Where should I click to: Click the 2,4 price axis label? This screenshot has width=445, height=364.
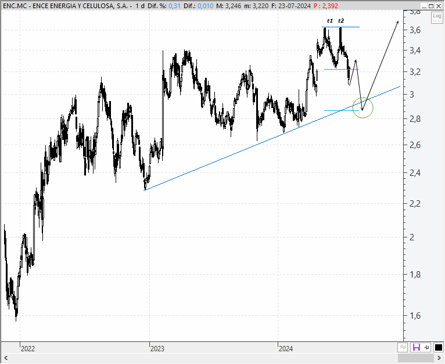[x=415, y=172]
